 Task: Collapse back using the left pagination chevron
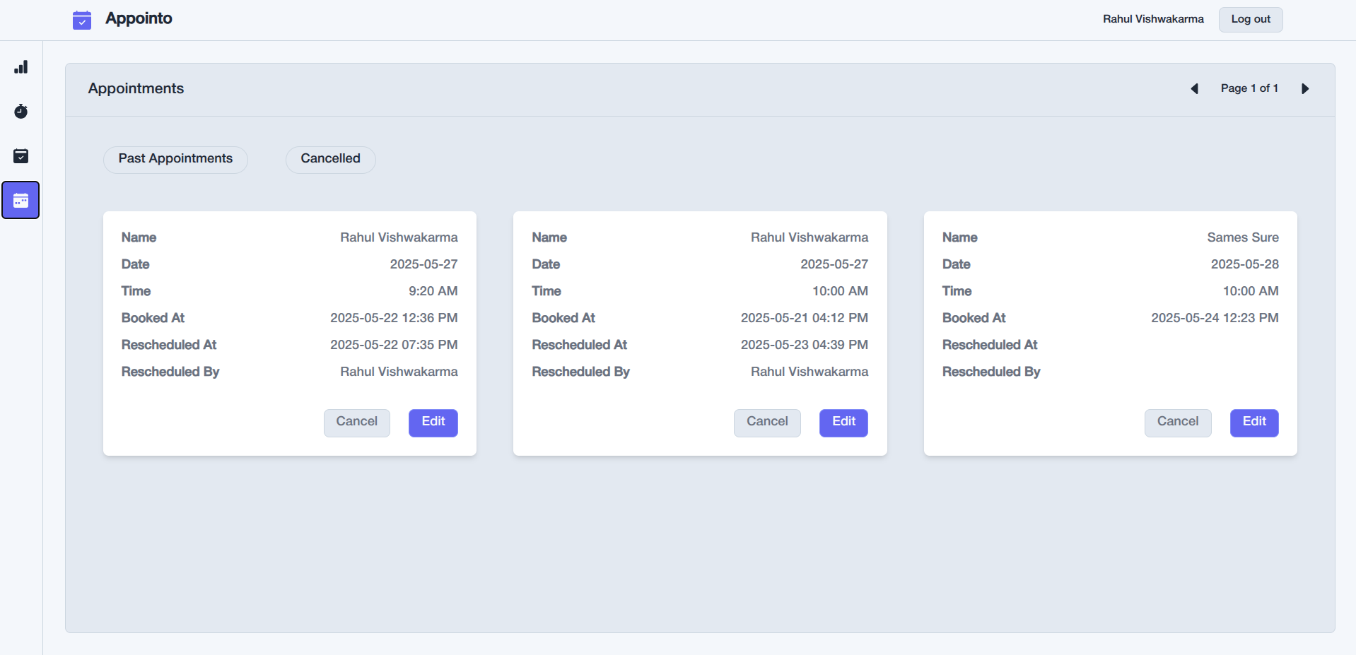(x=1194, y=88)
